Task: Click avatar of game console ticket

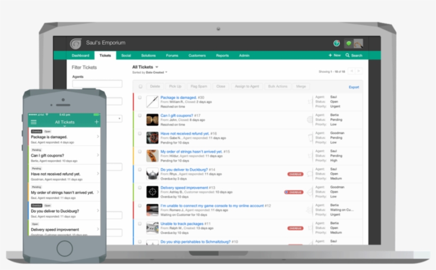Action: tap(153, 210)
